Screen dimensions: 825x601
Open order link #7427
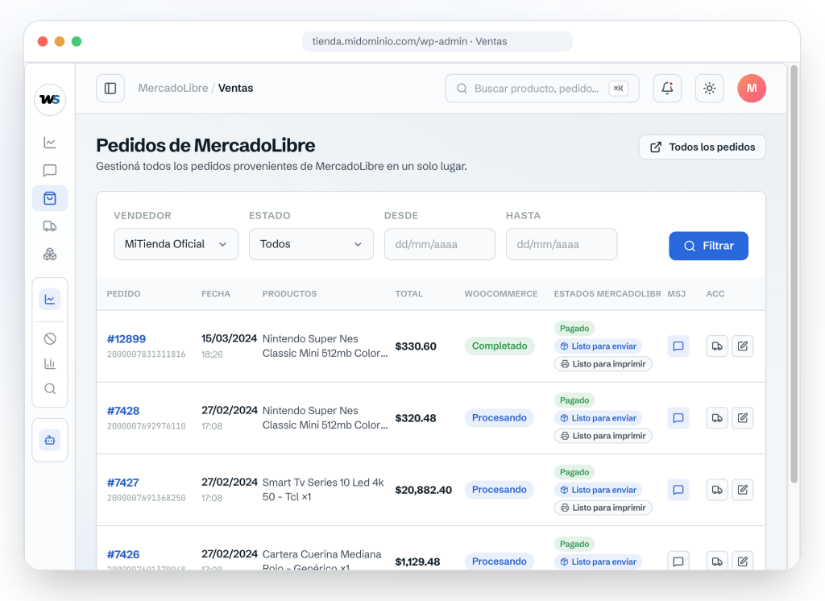(x=122, y=483)
